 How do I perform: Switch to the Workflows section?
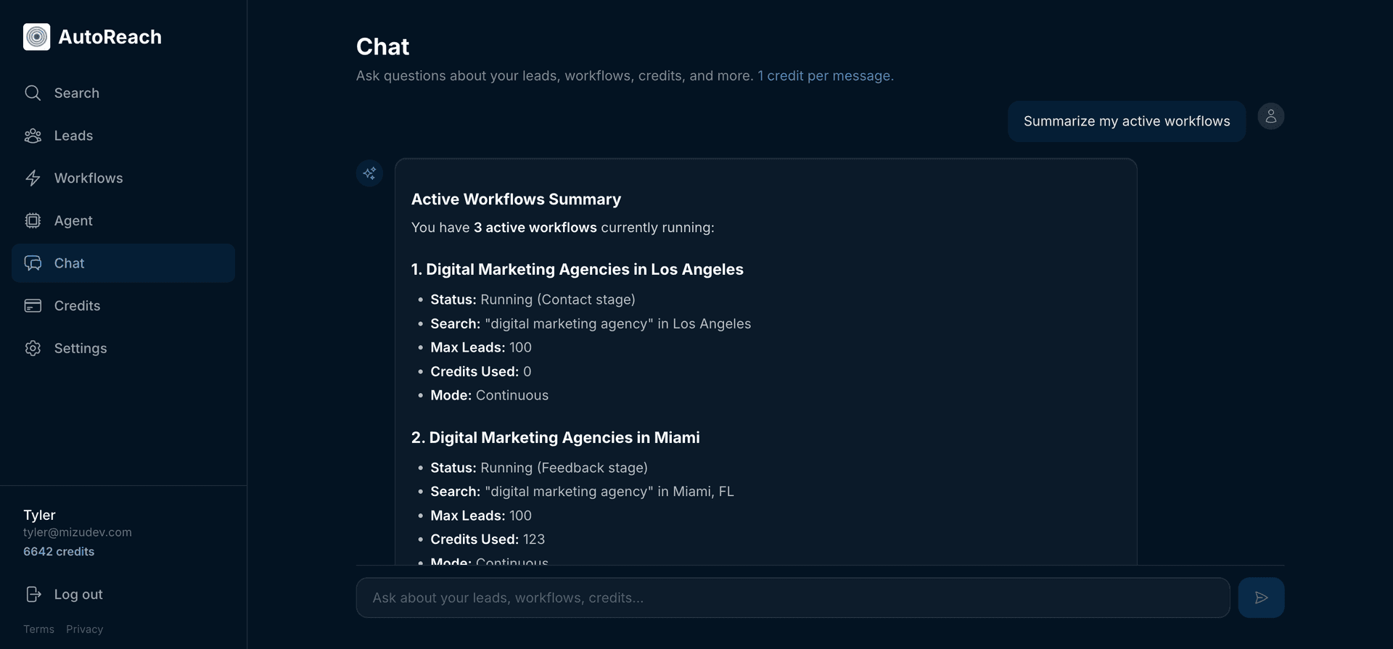89,178
